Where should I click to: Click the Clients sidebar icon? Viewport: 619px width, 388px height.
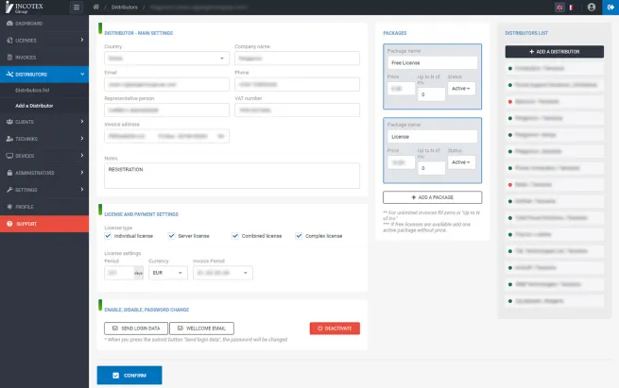coord(9,122)
